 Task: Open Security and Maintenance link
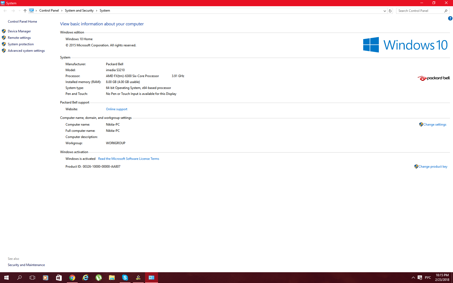point(26,265)
